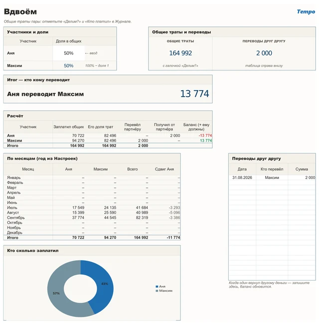Click the «По месяцам (год из Настроек)» heading
319x324 pixels.
tap(42, 159)
